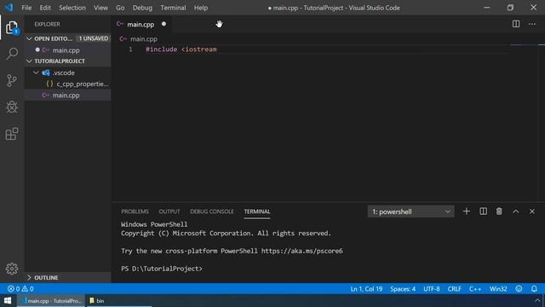The image size is (545, 307).
Task: Open the Manage gear icon
Action: 12,269
